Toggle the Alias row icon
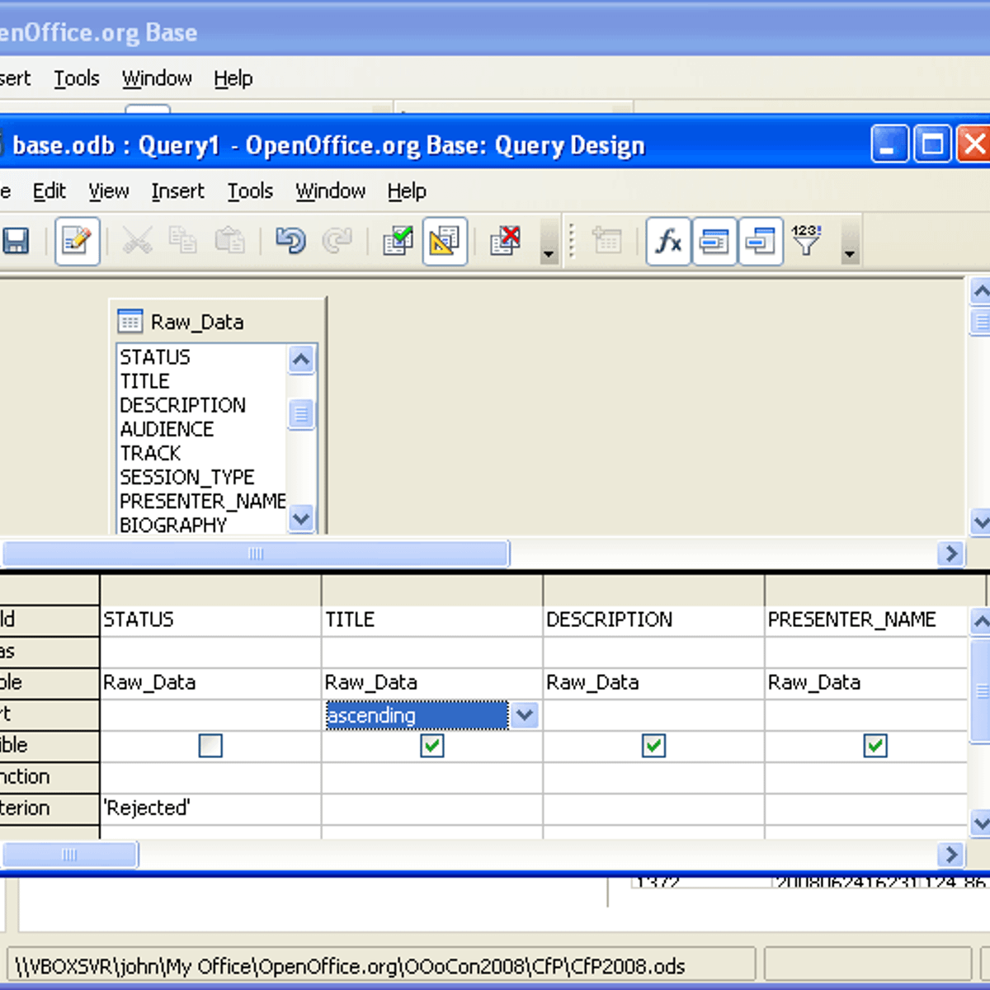This screenshot has width=990, height=990. click(x=761, y=241)
